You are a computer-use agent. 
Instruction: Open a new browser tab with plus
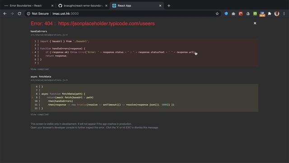[169, 6]
